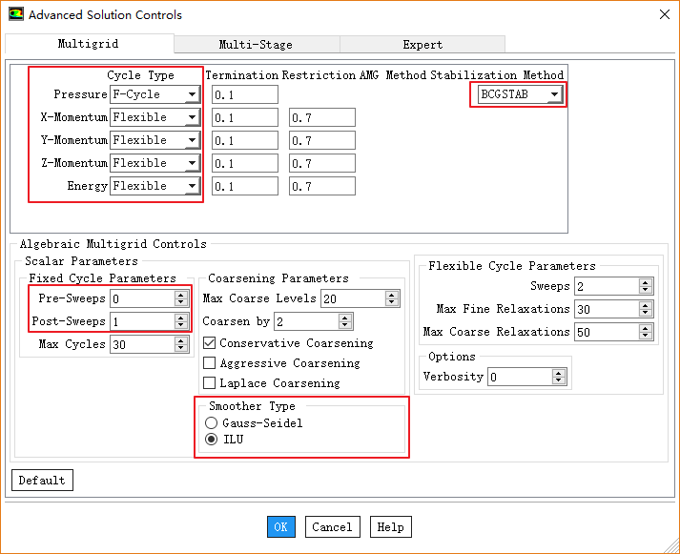Screen dimensions: 680x554
Task: Open the Energy cycle type dropdown
Action: (x=192, y=186)
